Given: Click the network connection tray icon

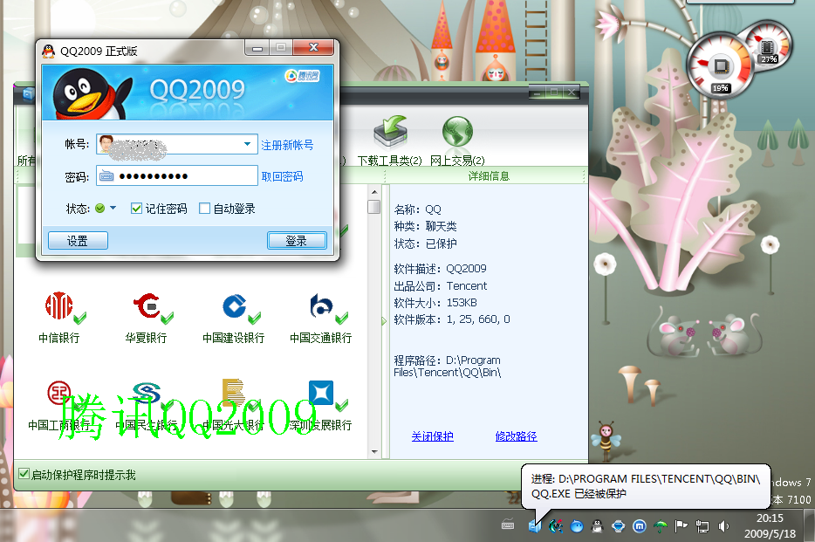Looking at the screenshot, I should pos(702,526).
